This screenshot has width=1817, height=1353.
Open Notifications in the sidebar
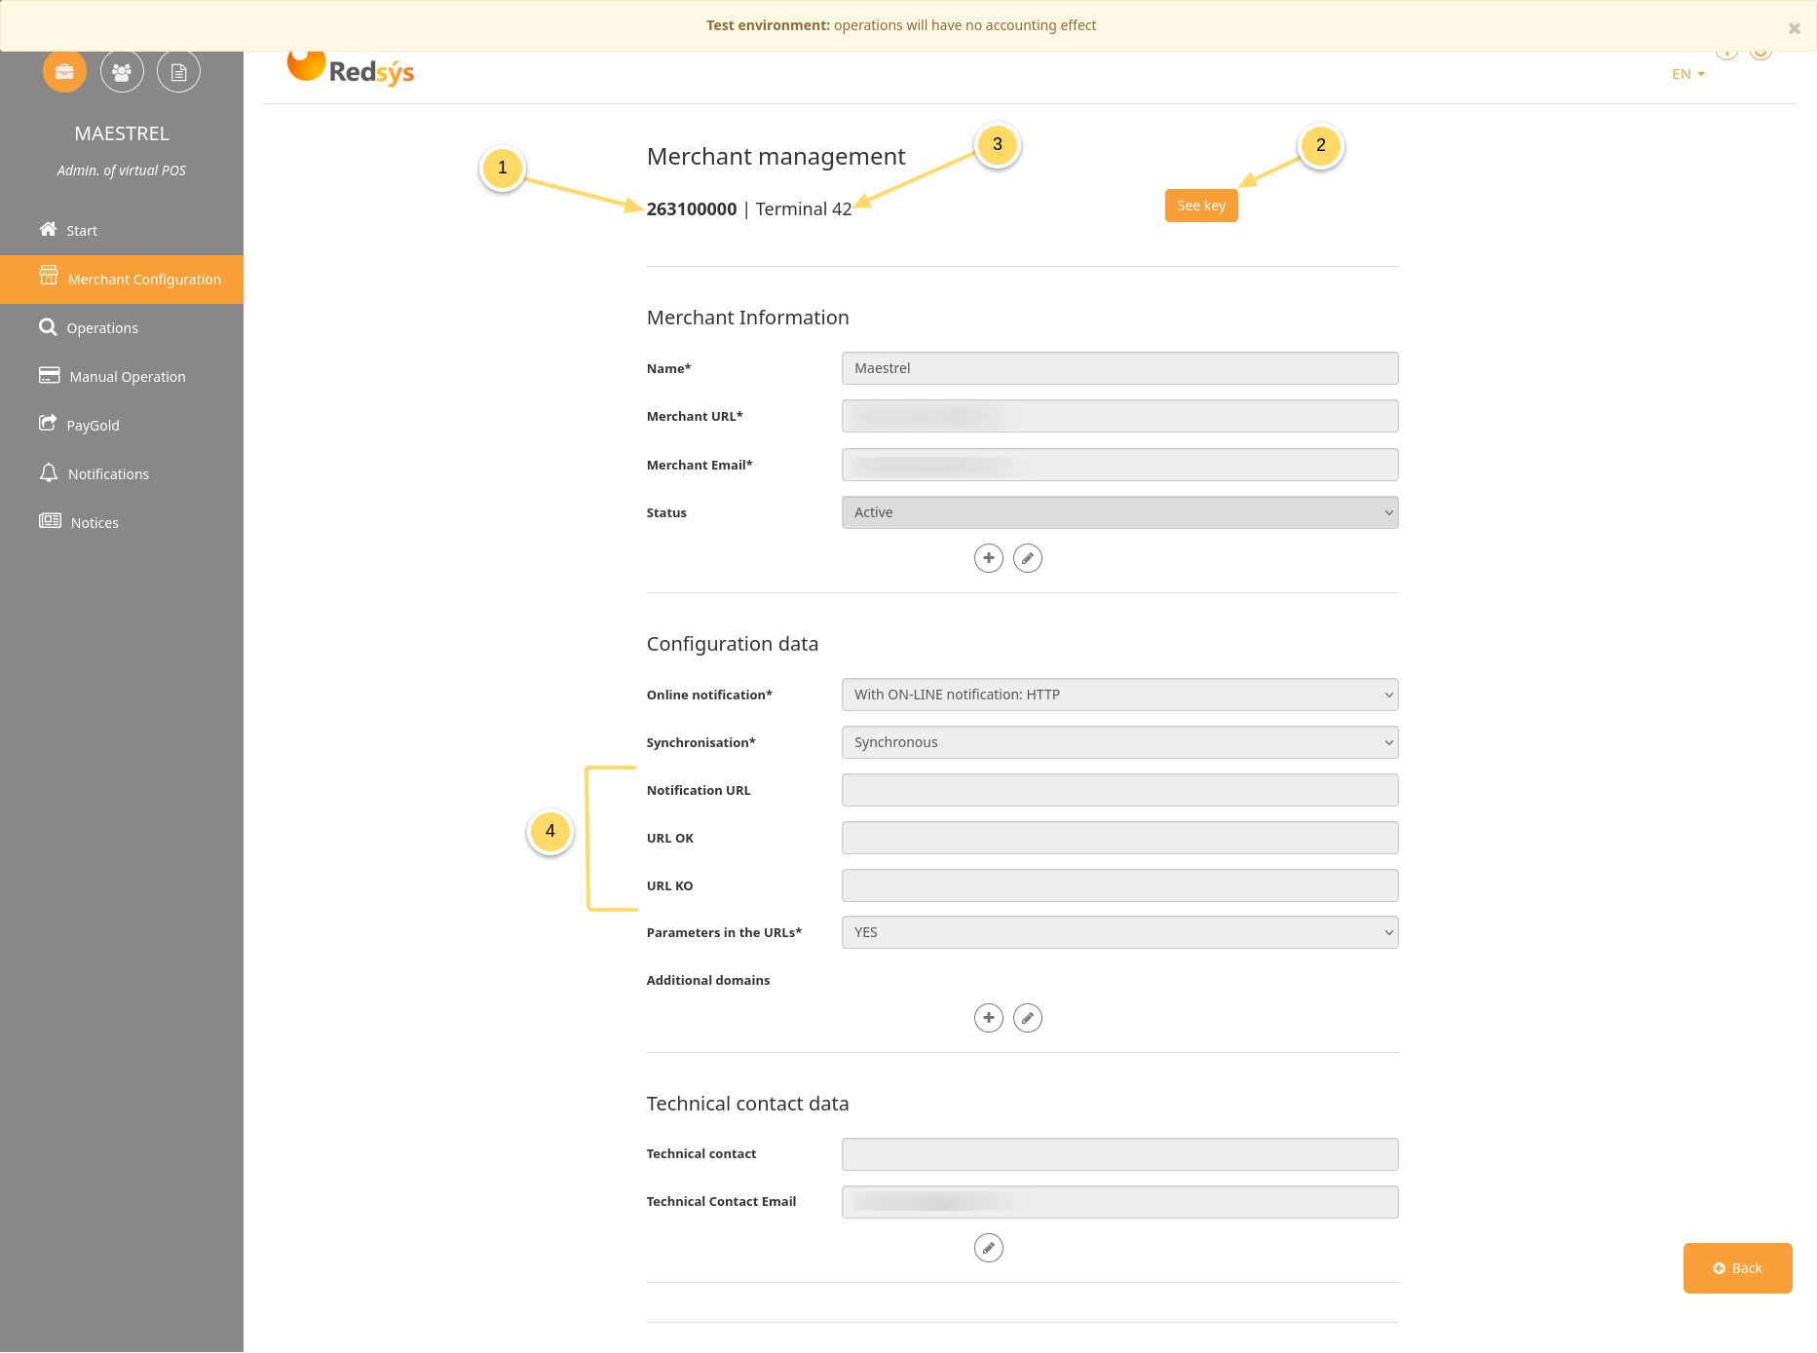click(107, 474)
